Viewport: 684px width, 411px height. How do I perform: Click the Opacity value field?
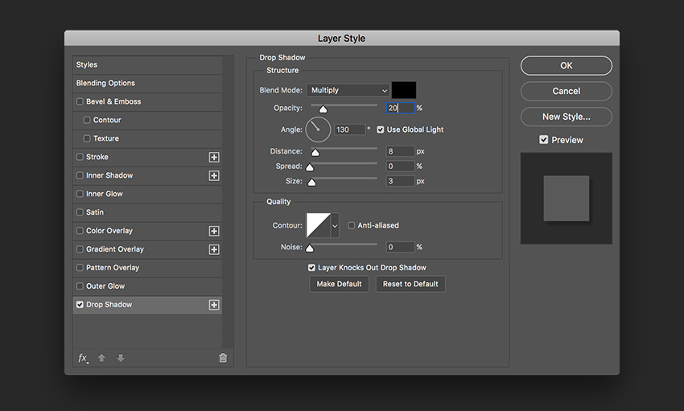(x=399, y=108)
